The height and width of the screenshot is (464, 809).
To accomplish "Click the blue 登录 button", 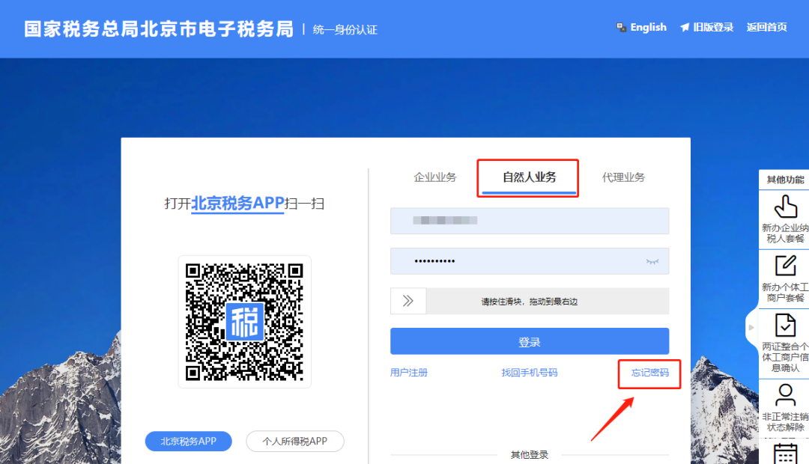I will (530, 341).
